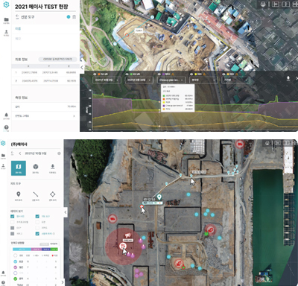Click the green location pin on map
This screenshot has width=298, height=286.
(159, 197)
